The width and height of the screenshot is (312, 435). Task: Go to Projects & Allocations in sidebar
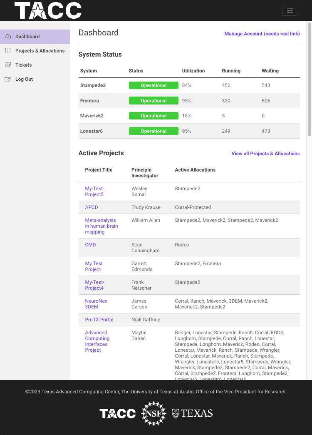point(35,51)
